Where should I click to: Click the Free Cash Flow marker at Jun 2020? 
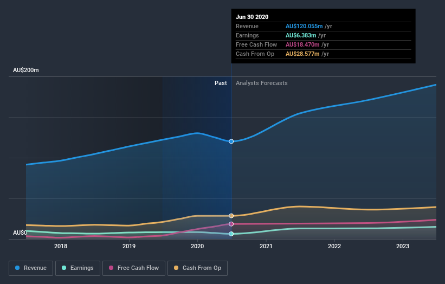click(x=231, y=224)
